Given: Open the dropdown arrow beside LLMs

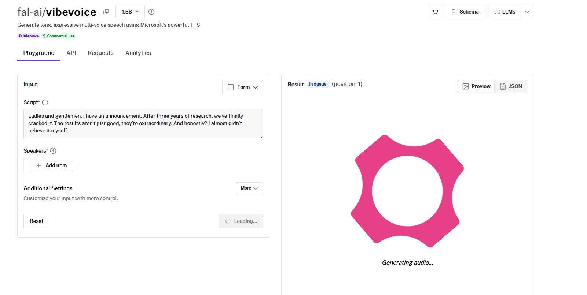Looking at the screenshot, I should (x=527, y=12).
